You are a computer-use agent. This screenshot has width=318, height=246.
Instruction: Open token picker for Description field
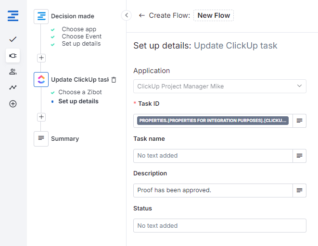299,190
